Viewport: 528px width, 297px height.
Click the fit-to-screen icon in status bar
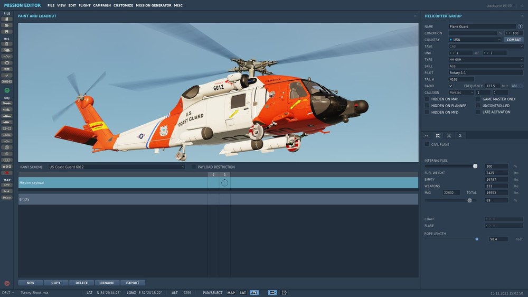(284, 293)
